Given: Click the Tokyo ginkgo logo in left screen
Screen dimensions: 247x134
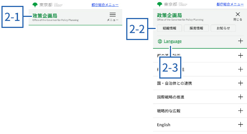Looking at the screenshot, I should point(35,5).
